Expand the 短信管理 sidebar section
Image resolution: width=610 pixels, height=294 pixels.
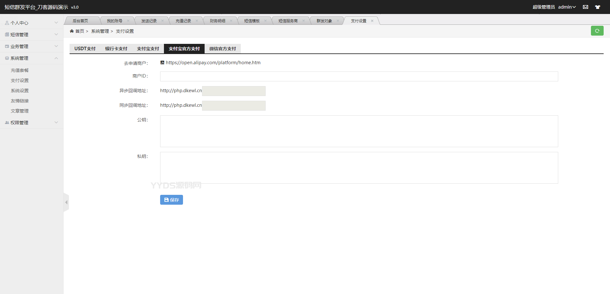point(31,35)
